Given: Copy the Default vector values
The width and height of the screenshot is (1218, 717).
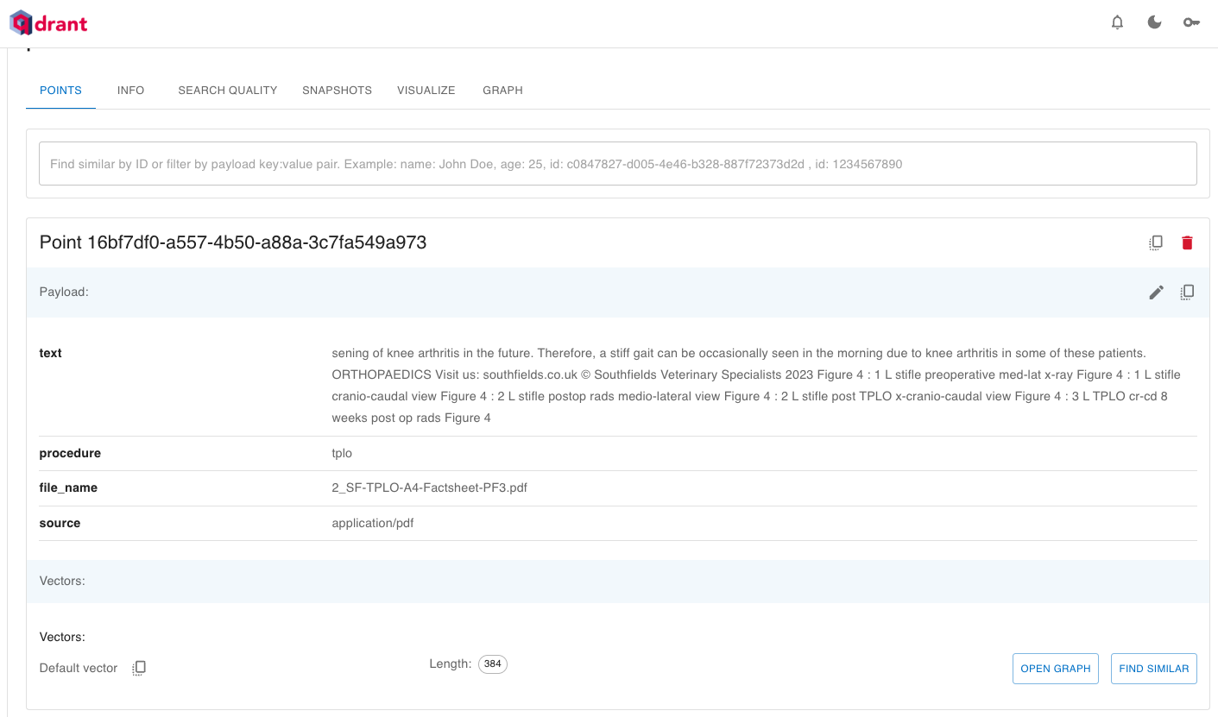Looking at the screenshot, I should [x=139, y=667].
